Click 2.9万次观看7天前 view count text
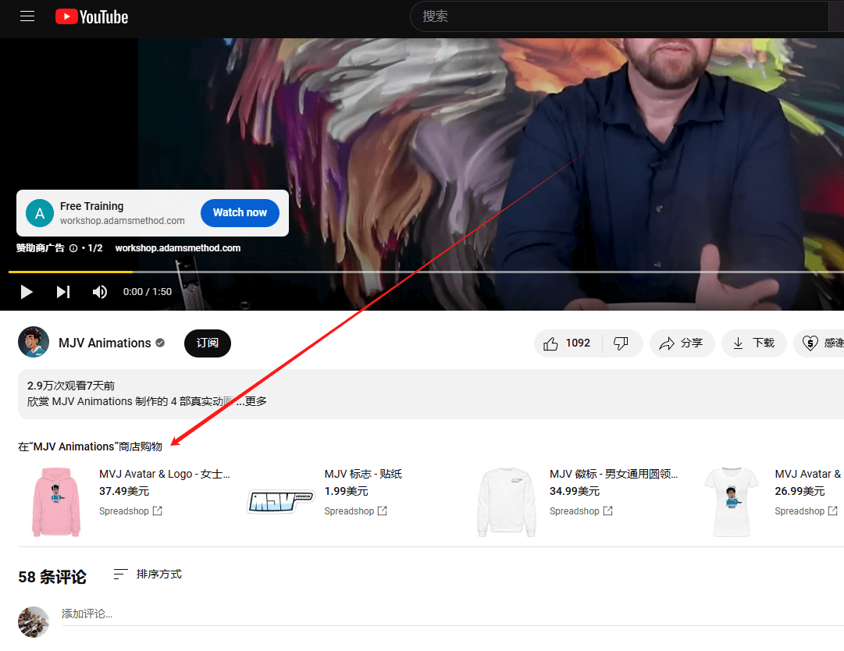844x651 pixels. (x=71, y=386)
